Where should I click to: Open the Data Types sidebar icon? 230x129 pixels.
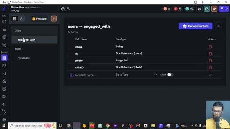[x=4, y=66]
